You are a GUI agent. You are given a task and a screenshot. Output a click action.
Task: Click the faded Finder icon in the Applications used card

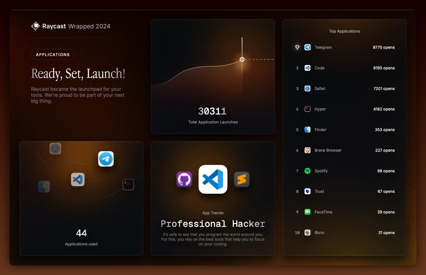pyautogui.click(x=44, y=187)
